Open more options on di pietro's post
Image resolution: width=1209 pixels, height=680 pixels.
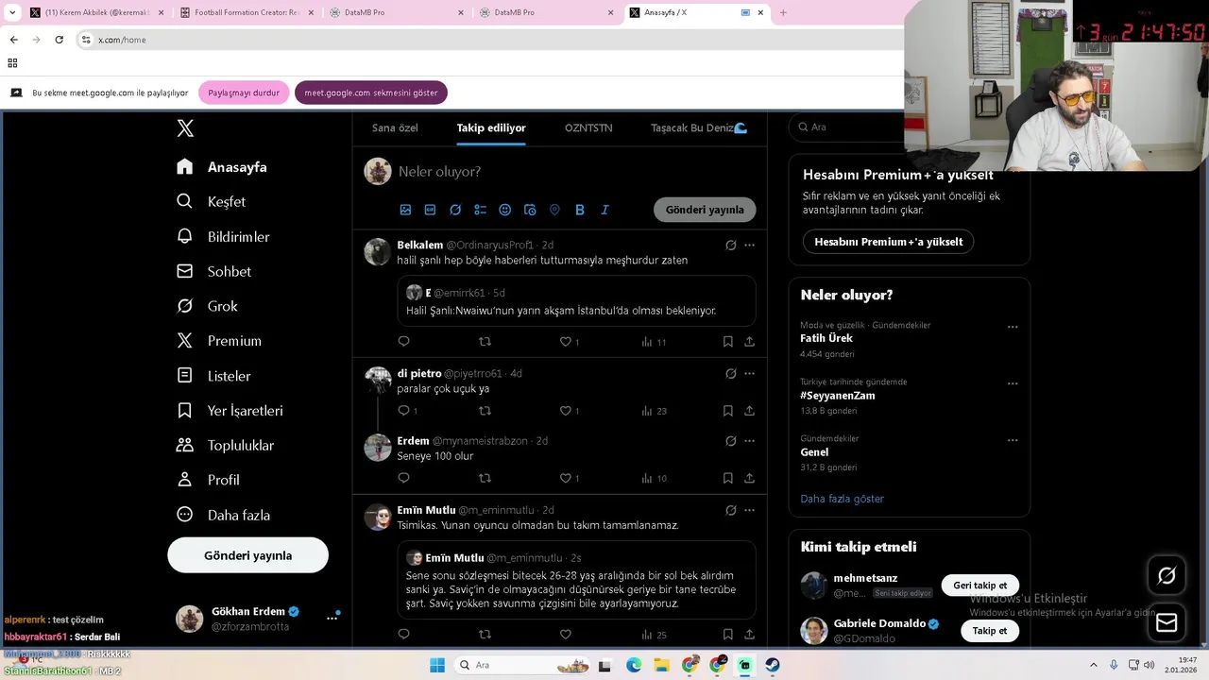(749, 373)
